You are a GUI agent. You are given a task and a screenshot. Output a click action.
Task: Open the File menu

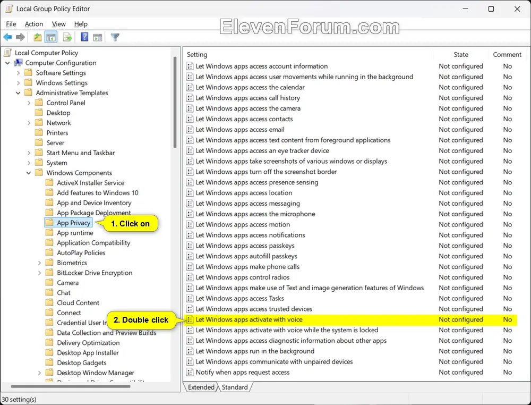[11, 24]
